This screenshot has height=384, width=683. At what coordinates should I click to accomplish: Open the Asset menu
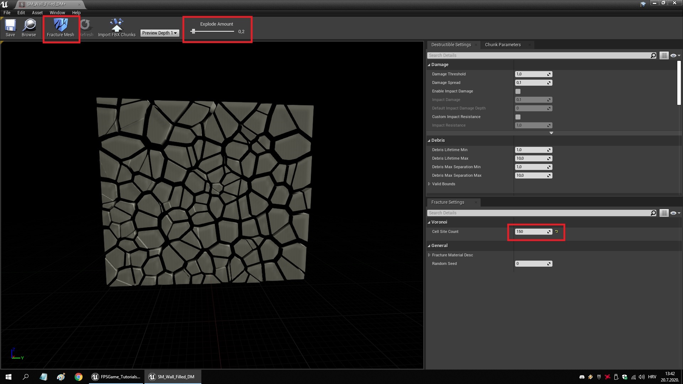(37, 12)
